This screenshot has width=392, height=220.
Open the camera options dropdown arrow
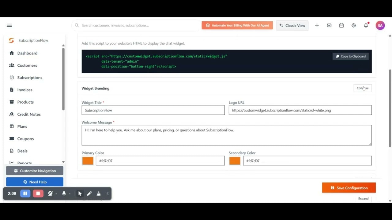[56, 194]
